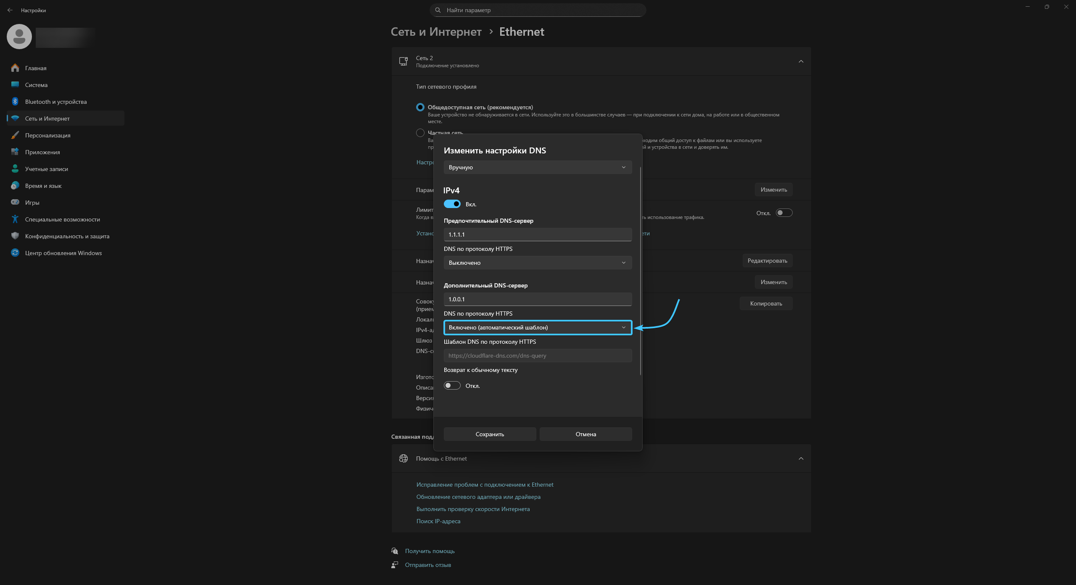Open the Выключено DNS over HTTPS dropdown
The width and height of the screenshot is (1076, 585).
538,263
